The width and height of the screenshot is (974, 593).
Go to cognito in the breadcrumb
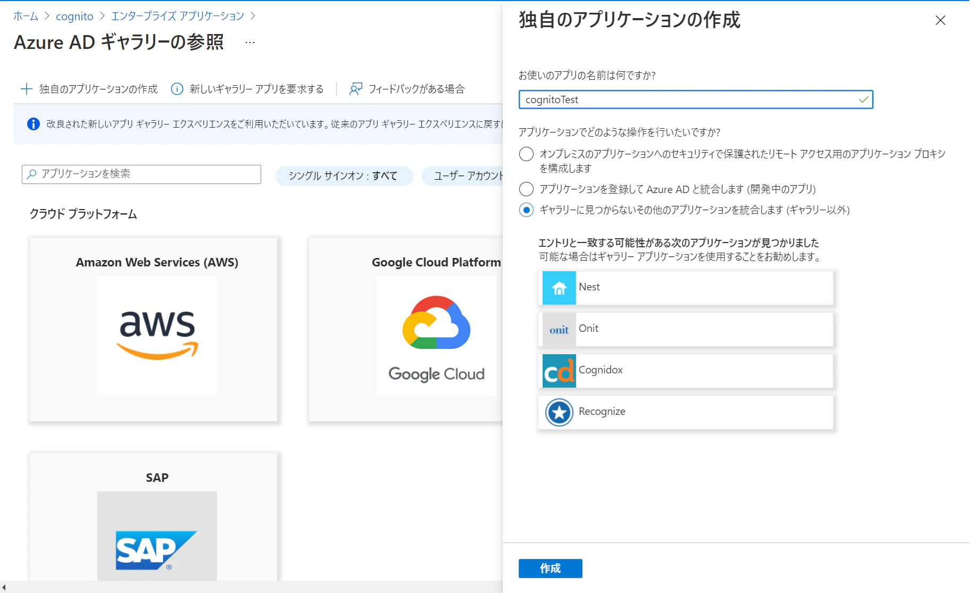(x=74, y=16)
